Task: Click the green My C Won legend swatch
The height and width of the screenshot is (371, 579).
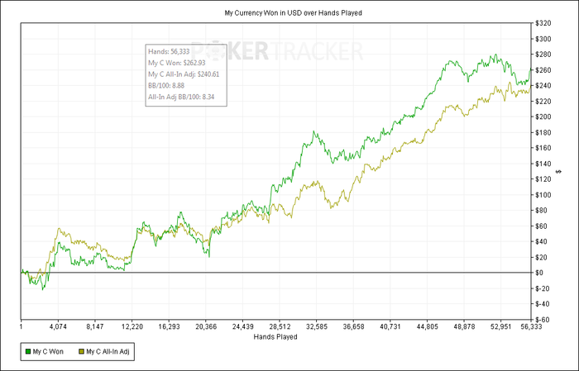Action: [x=27, y=352]
